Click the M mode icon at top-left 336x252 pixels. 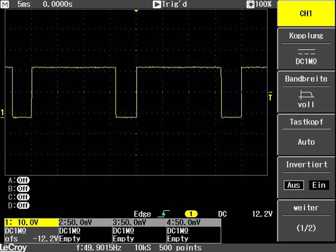click(4, 4)
